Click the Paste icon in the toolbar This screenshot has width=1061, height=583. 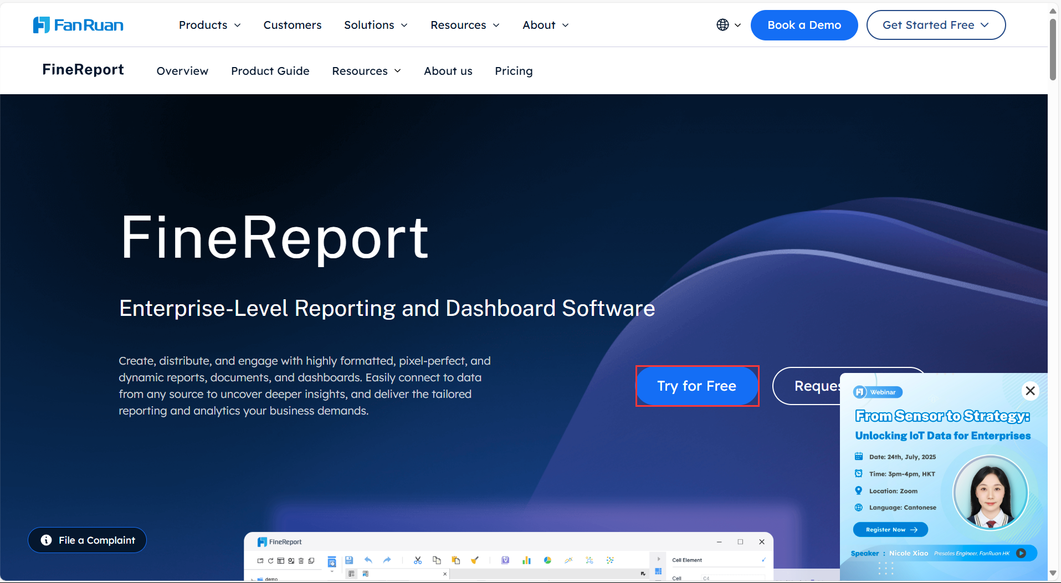pos(456,560)
